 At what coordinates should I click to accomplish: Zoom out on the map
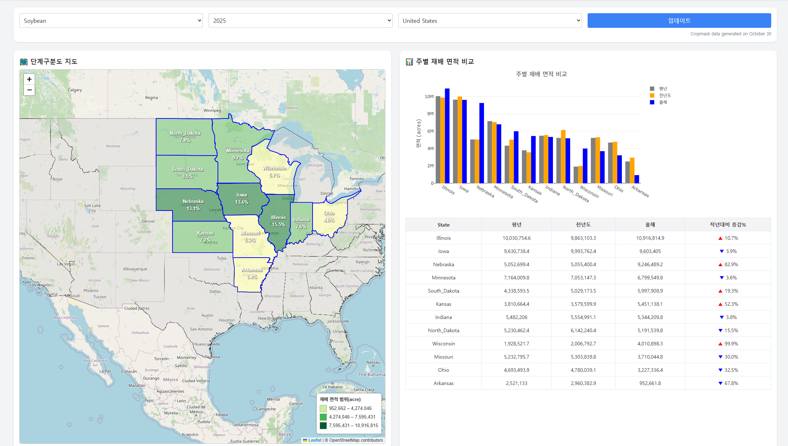[29, 90]
